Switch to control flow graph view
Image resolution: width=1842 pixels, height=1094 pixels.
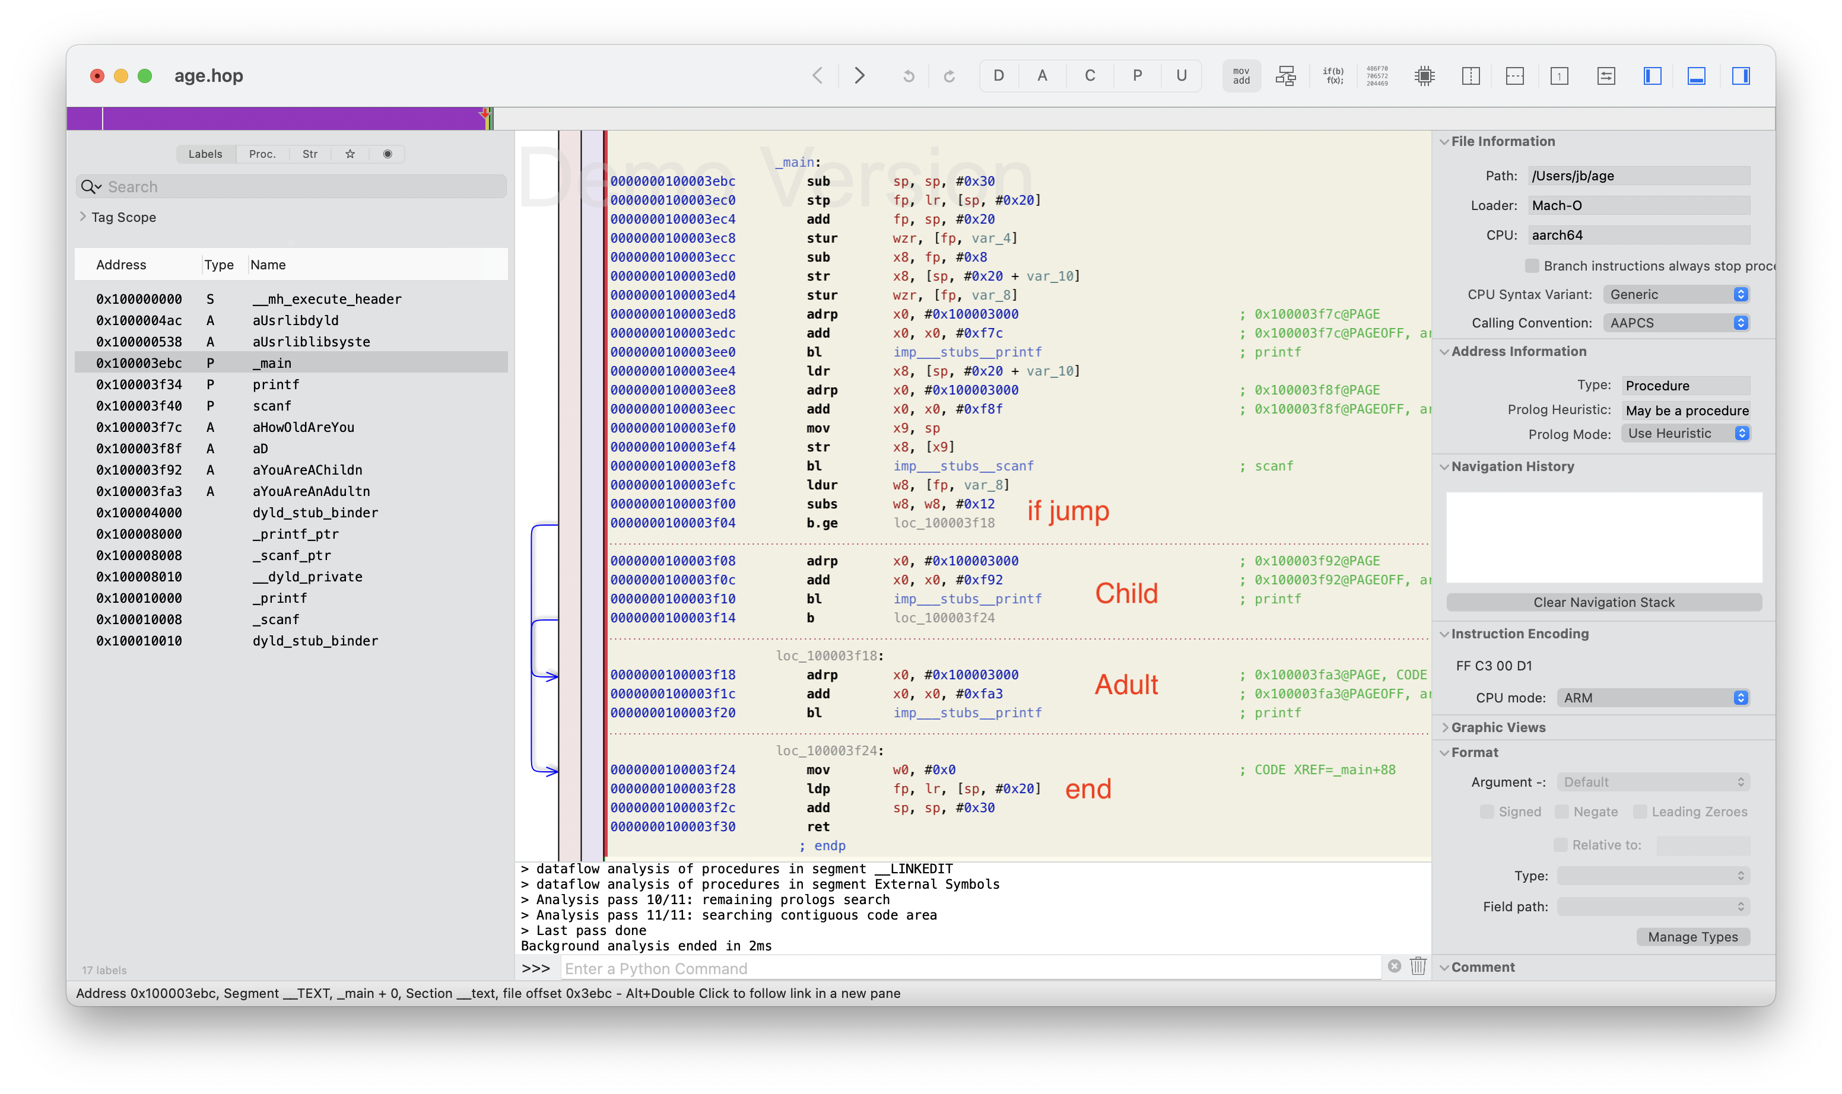click(1285, 76)
